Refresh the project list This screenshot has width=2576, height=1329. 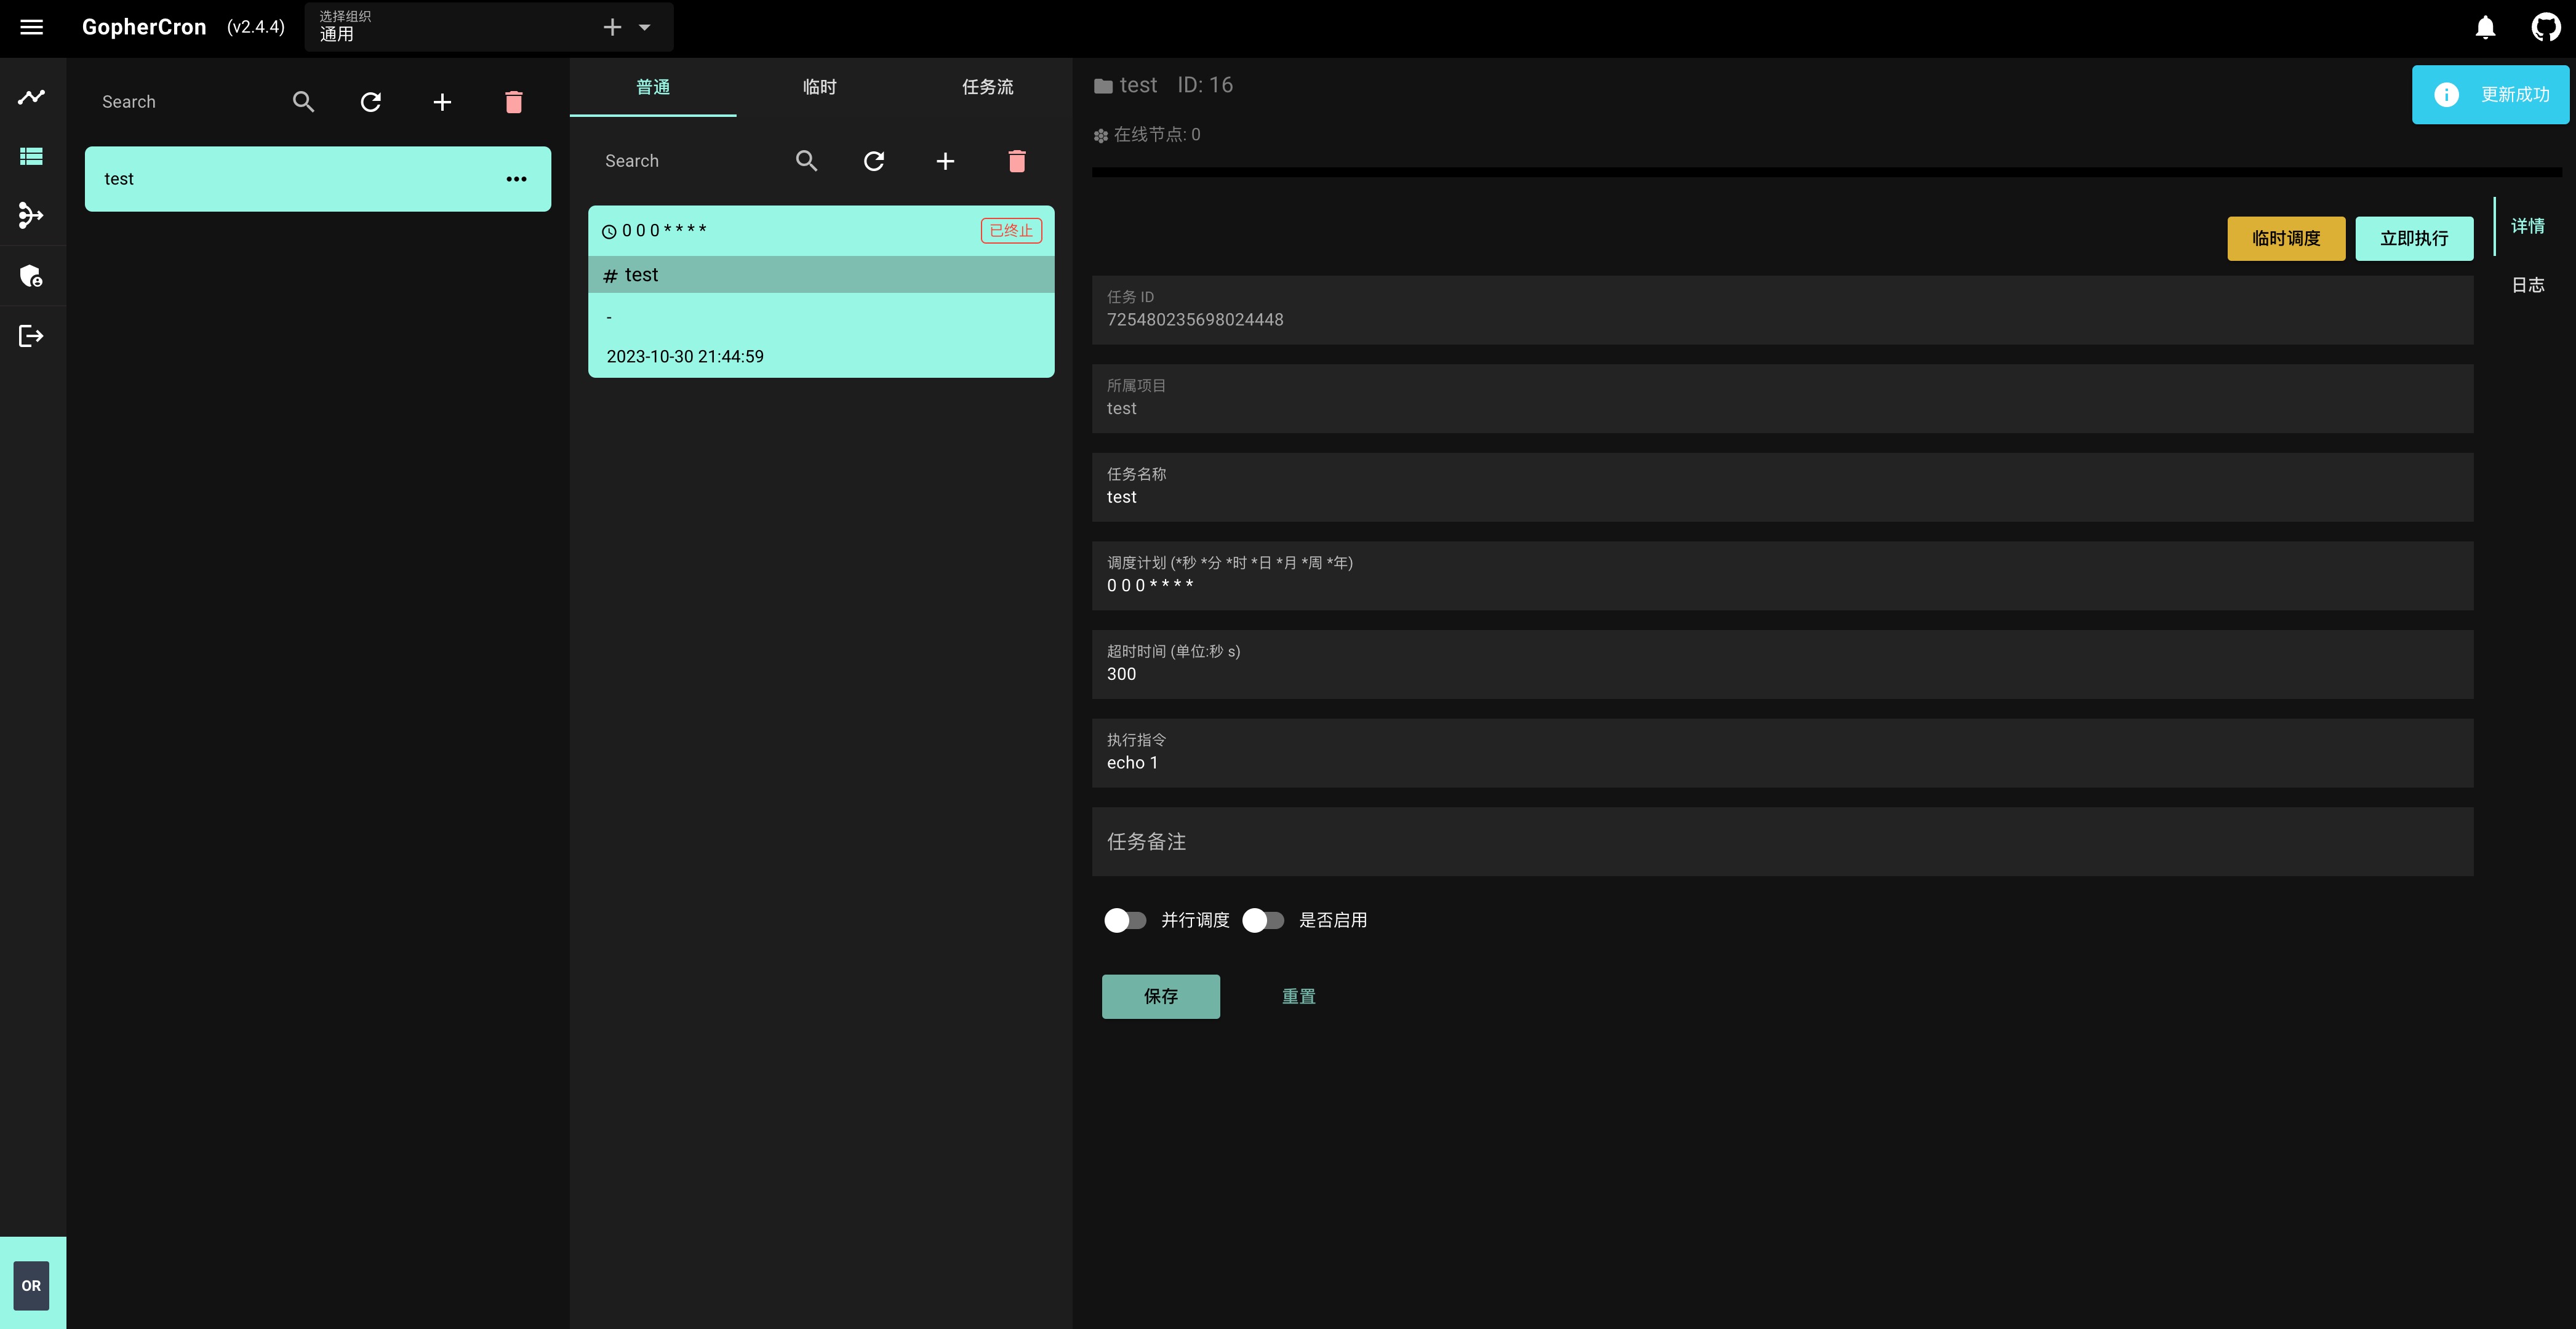coord(371,102)
